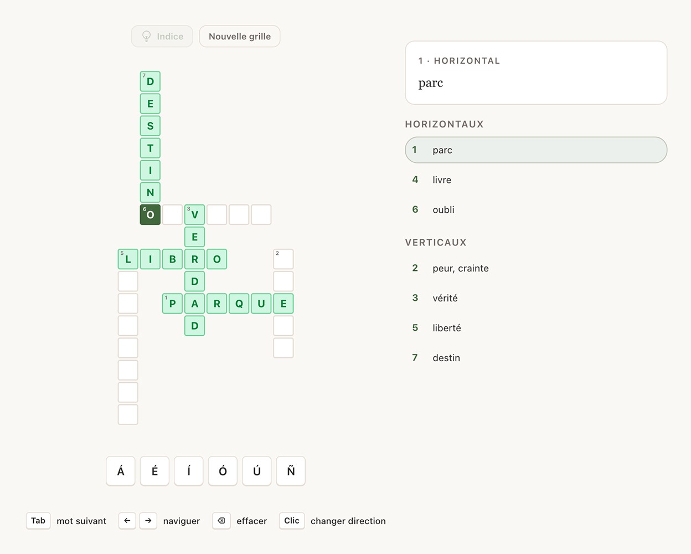The image size is (691, 554).
Task: Click the Indice hint lightbulb button
Action: [x=162, y=37]
